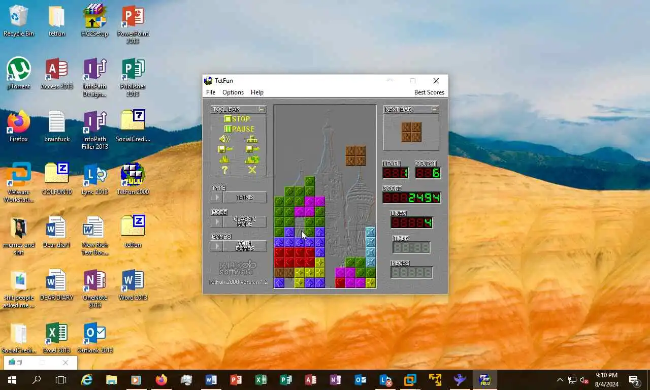Select the Outlook 2013 desktop shortcut
This screenshot has height=390, width=650.
point(95,338)
